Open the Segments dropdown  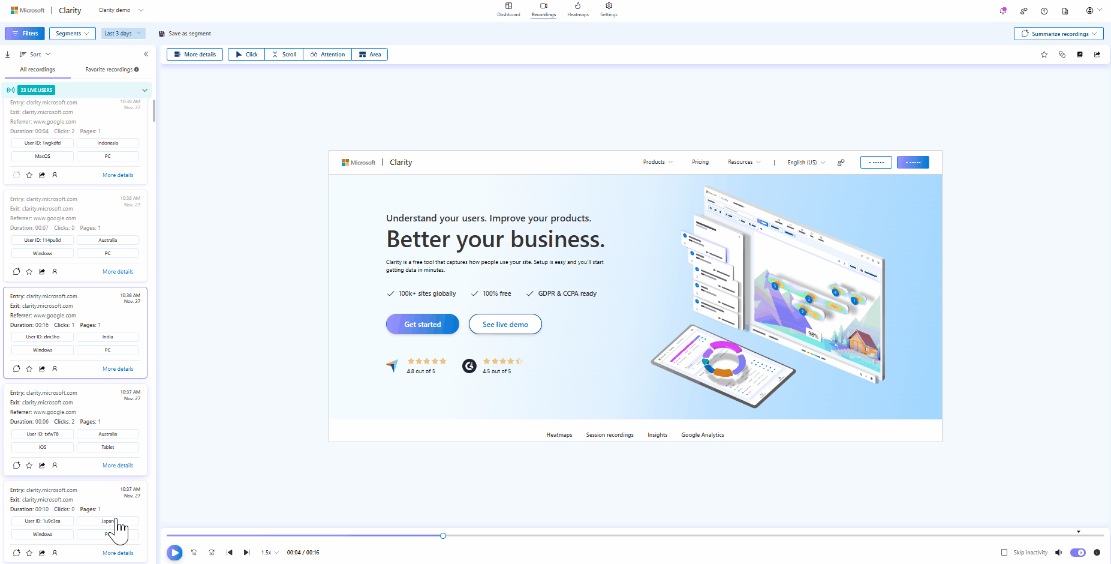coord(73,34)
